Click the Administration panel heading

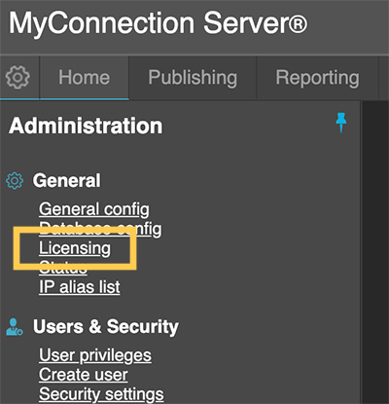point(86,126)
